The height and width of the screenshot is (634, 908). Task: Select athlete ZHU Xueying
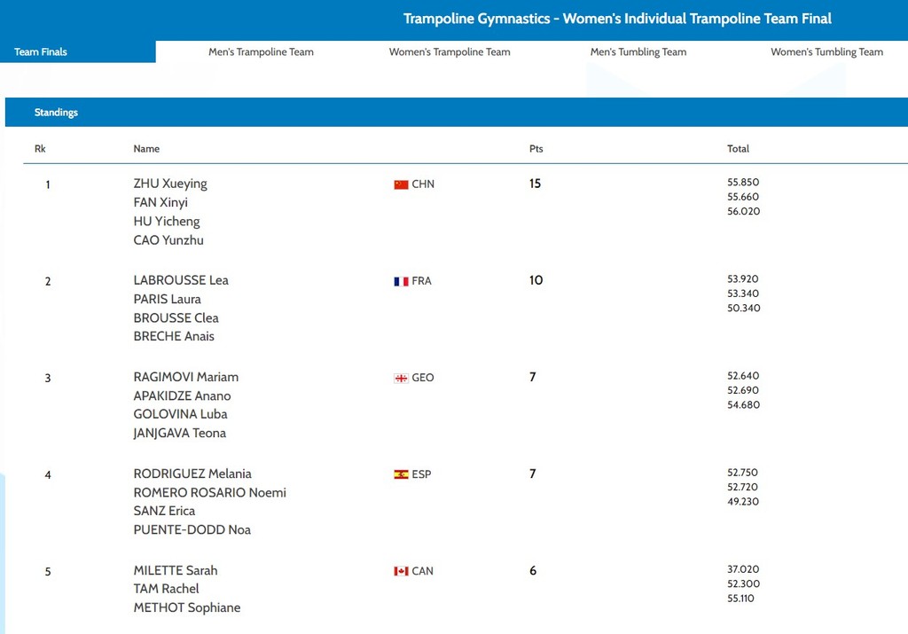(169, 184)
